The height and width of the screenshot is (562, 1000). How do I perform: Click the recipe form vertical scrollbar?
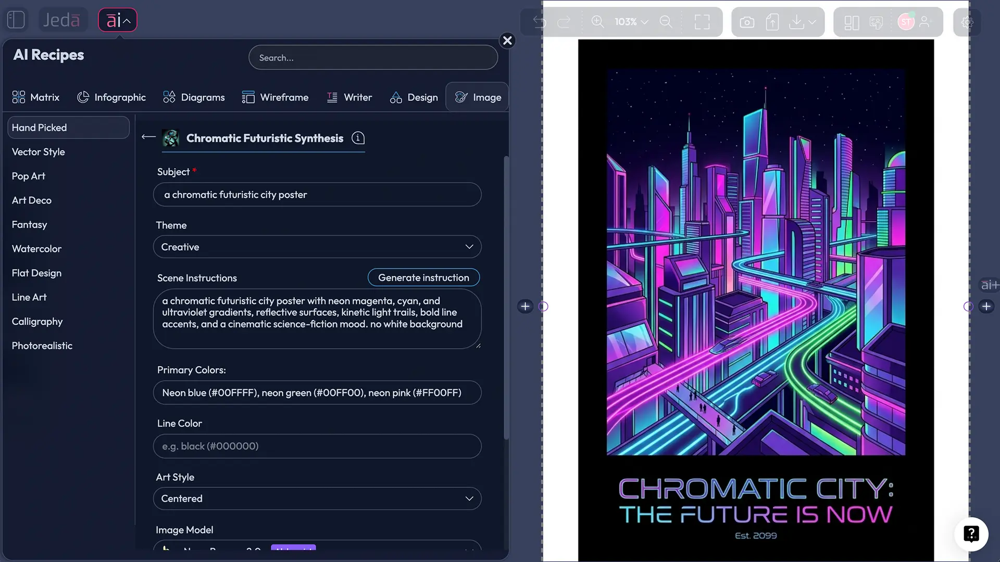(x=506, y=298)
